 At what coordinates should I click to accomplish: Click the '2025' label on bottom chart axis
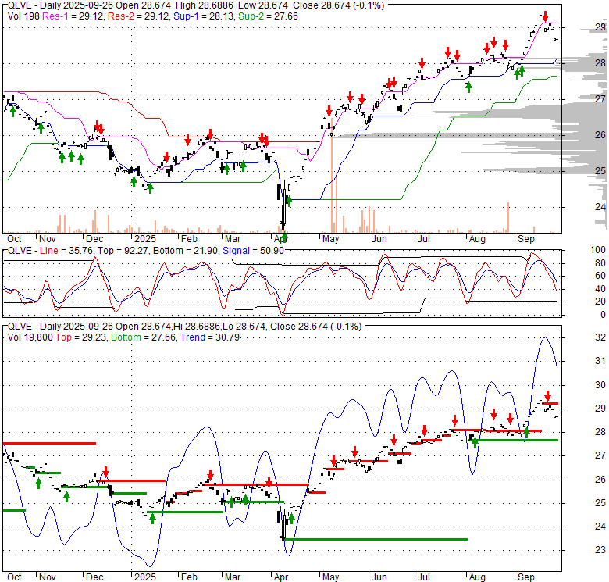pyautogui.click(x=145, y=577)
